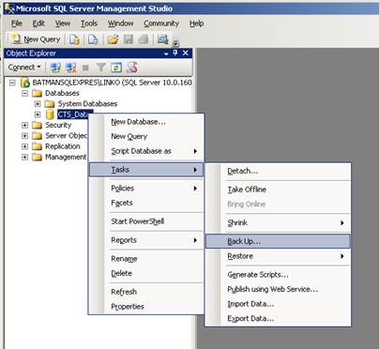Click the Refresh icon in Object Explorer toolbar
The width and height of the screenshot is (379, 349).
click(x=116, y=68)
